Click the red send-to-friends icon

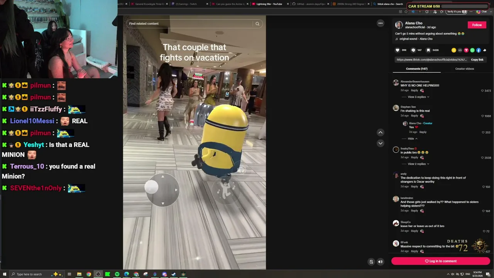coord(466,50)
